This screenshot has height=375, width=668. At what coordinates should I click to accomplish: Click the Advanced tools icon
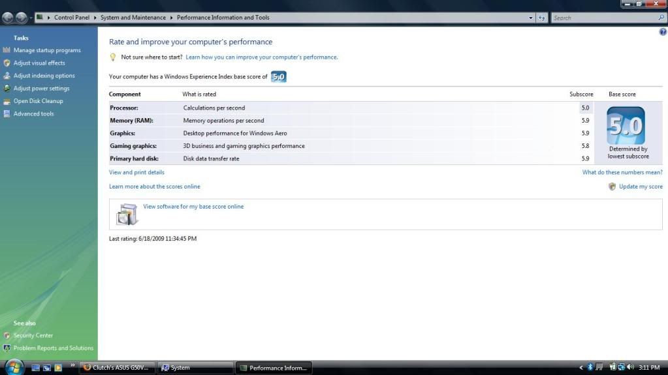coord(7,113)
